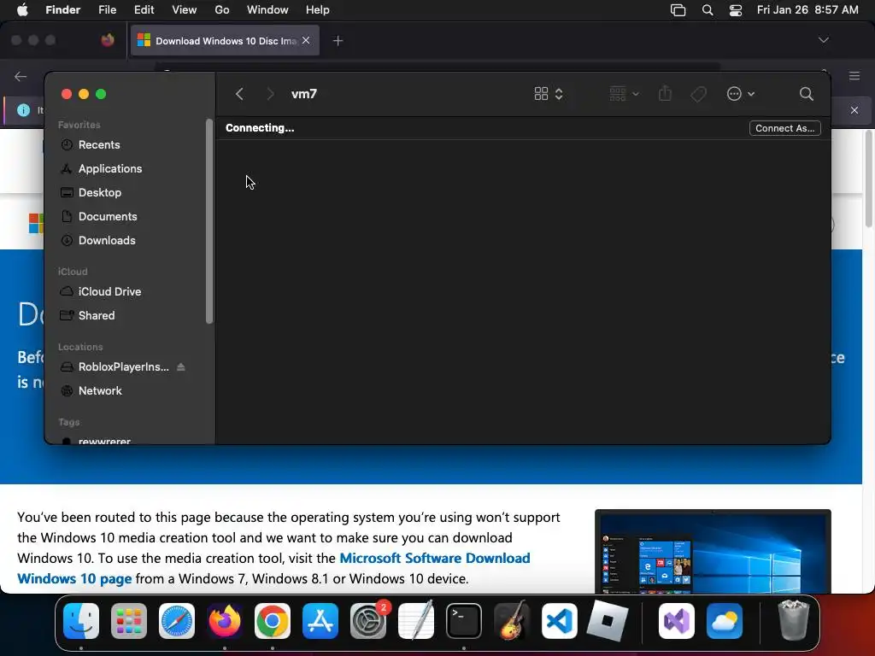The width and height of the screenshot is (875, 656).
Task: Select Network in sidebar
Action: tap(99, 391)
